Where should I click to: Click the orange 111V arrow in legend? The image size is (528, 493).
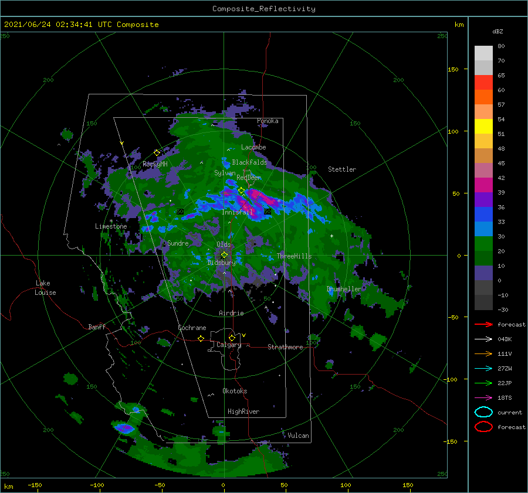tap(483, 353)
